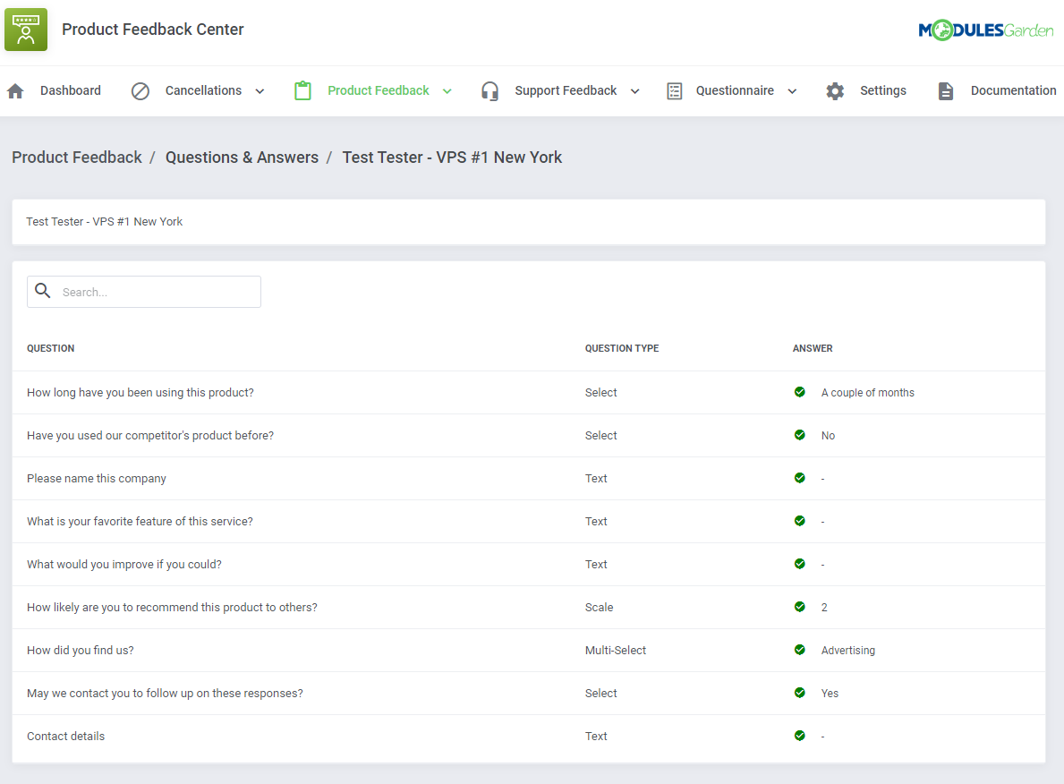The width and height of the screenshot is (1064, 784).
Task: Click the 'Advertising' answer text
Action: click(848, 651)
